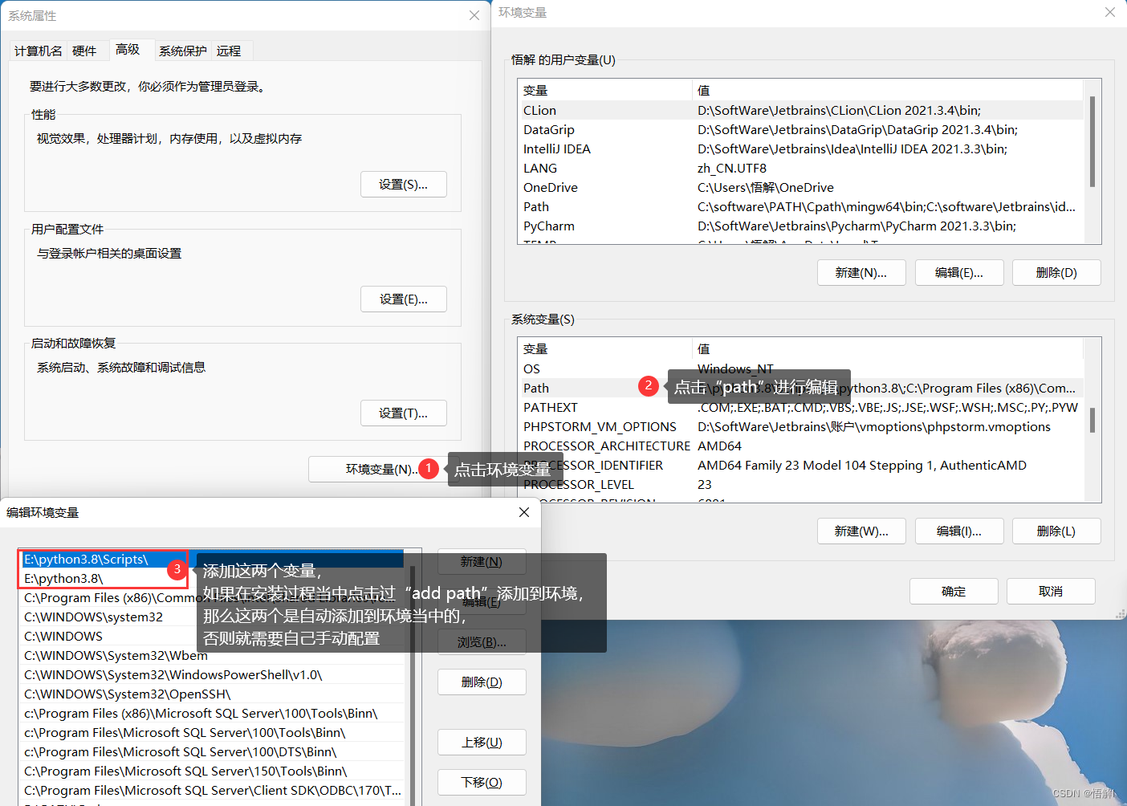Select the CLion user variable row
This screenshot has height=806, width=1127.
(800, 110)
